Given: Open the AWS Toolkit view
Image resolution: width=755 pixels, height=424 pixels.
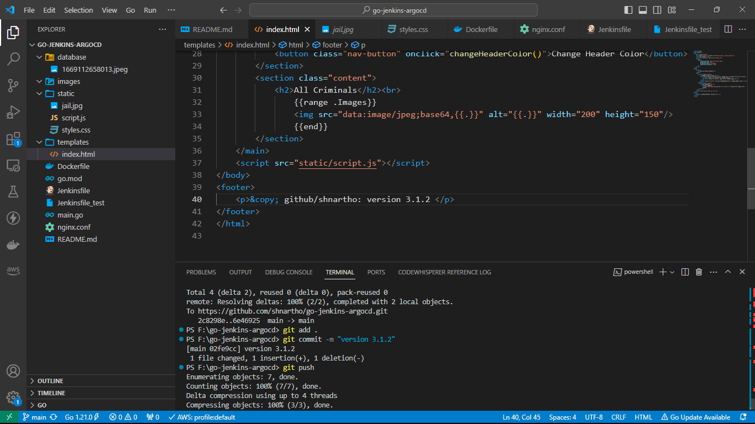Looking at the screenshot, I should [x=13, y=271].
